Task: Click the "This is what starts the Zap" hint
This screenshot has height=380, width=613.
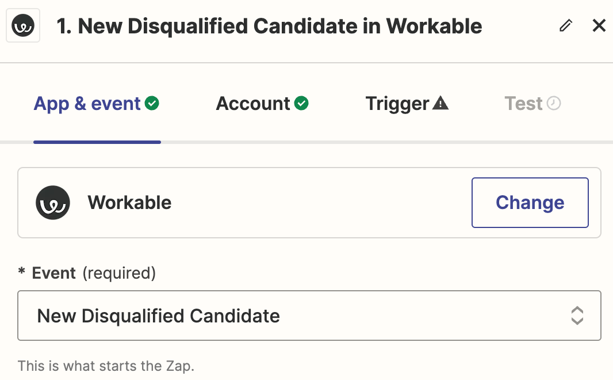Action: [106, 366]
